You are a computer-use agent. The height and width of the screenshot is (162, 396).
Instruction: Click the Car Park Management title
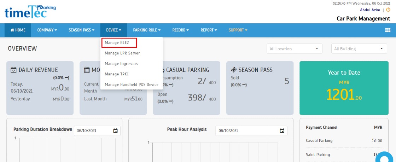[x=363, y=19]
